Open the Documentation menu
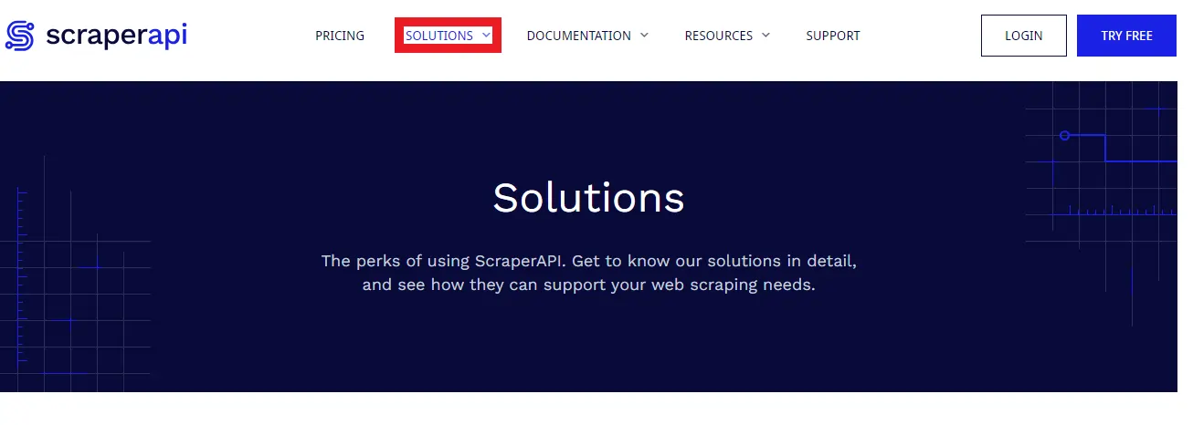This screenshot has width=1193, height=425. click(x=579, y=36)
